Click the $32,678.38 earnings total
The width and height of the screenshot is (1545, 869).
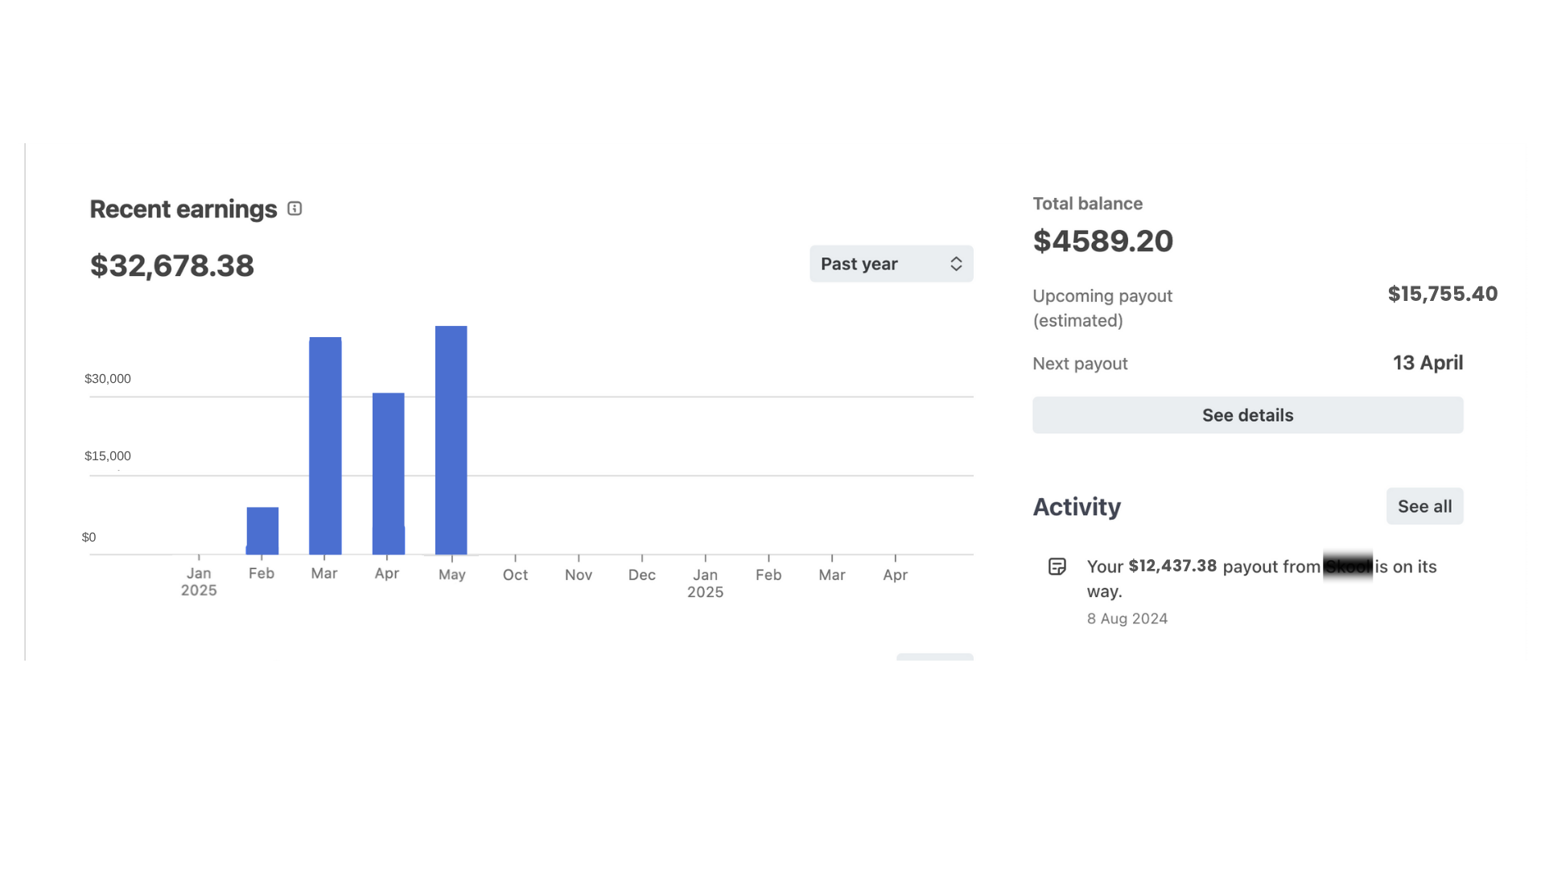click(172, 266)
